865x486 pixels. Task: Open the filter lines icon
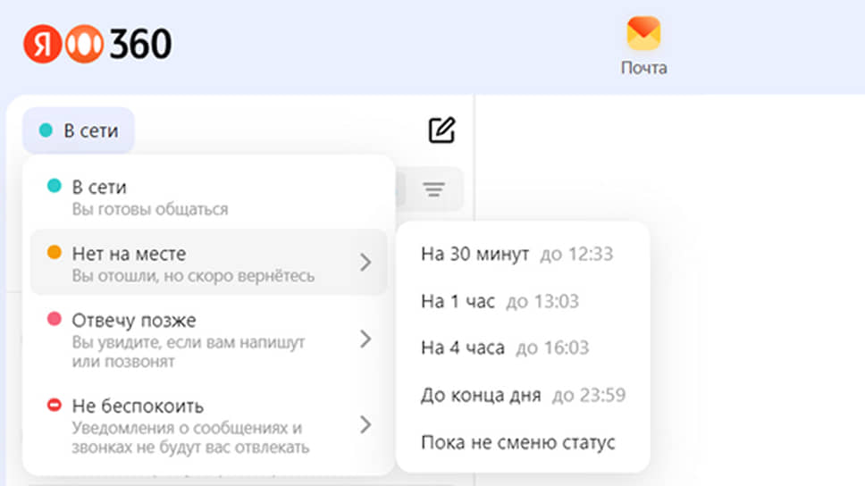(x=434, y=189)
